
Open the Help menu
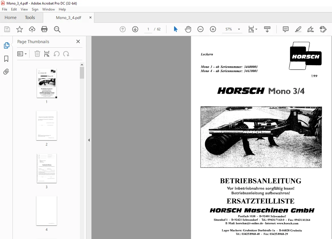(x=62, y=9)
